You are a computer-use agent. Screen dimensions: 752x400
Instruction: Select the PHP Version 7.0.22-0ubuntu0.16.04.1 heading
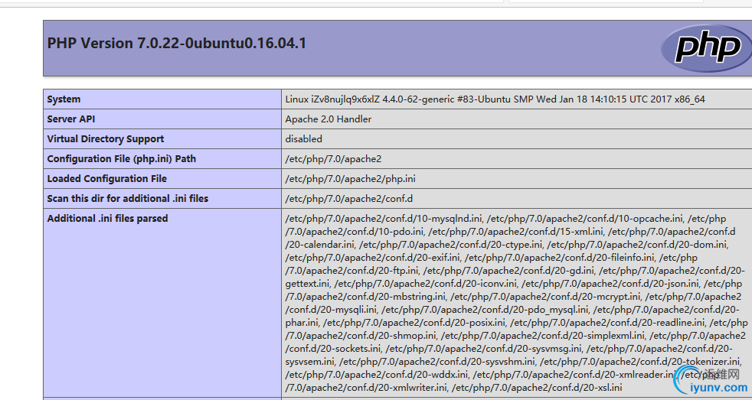176,43
